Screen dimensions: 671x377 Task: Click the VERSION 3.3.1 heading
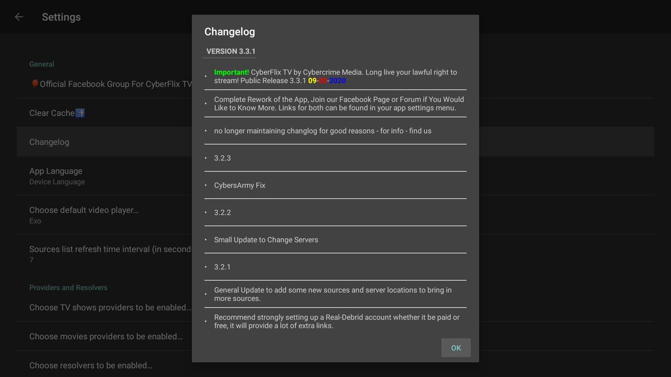tap(231, 51)
